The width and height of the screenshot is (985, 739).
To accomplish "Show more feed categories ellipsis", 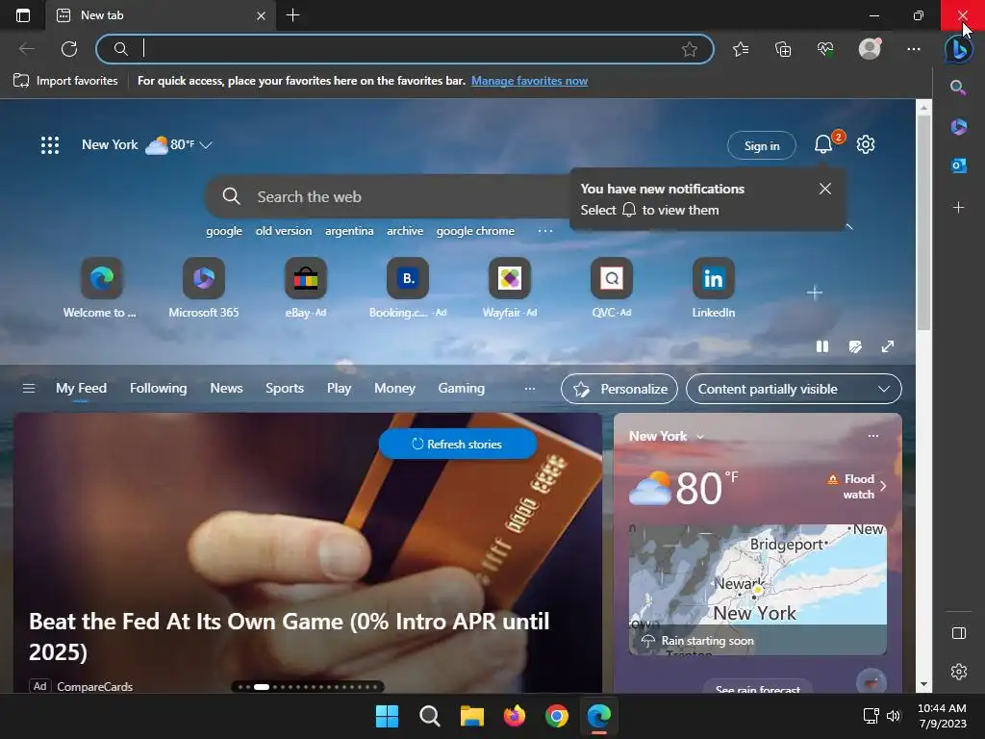I will pyautogui.click(x=530, y=389).
